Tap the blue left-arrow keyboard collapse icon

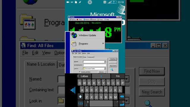[x=73, y=90]
